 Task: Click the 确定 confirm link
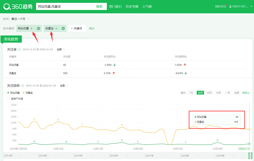pos(92,28)
